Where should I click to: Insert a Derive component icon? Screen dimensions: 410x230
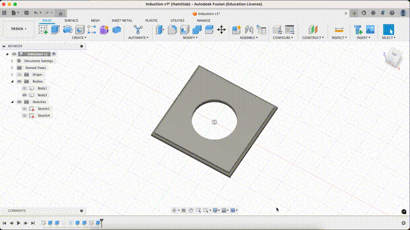(x=358, y=30)
